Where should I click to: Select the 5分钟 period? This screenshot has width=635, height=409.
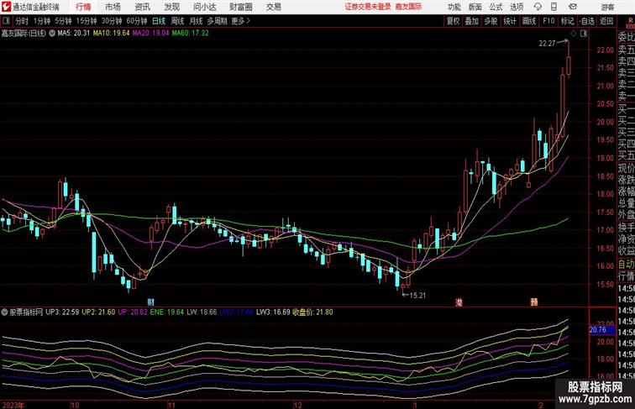click(63, 21)
